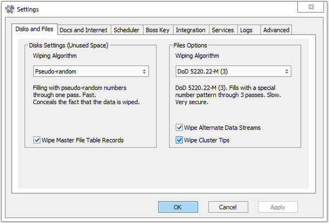Click the Files Options group title
The width and height of the screenshot is (329, 223).
coord(190,45)
